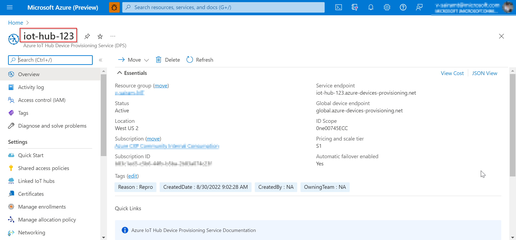
Task: Click the main pane vertical scrollbar thumb
Action: 513,125
